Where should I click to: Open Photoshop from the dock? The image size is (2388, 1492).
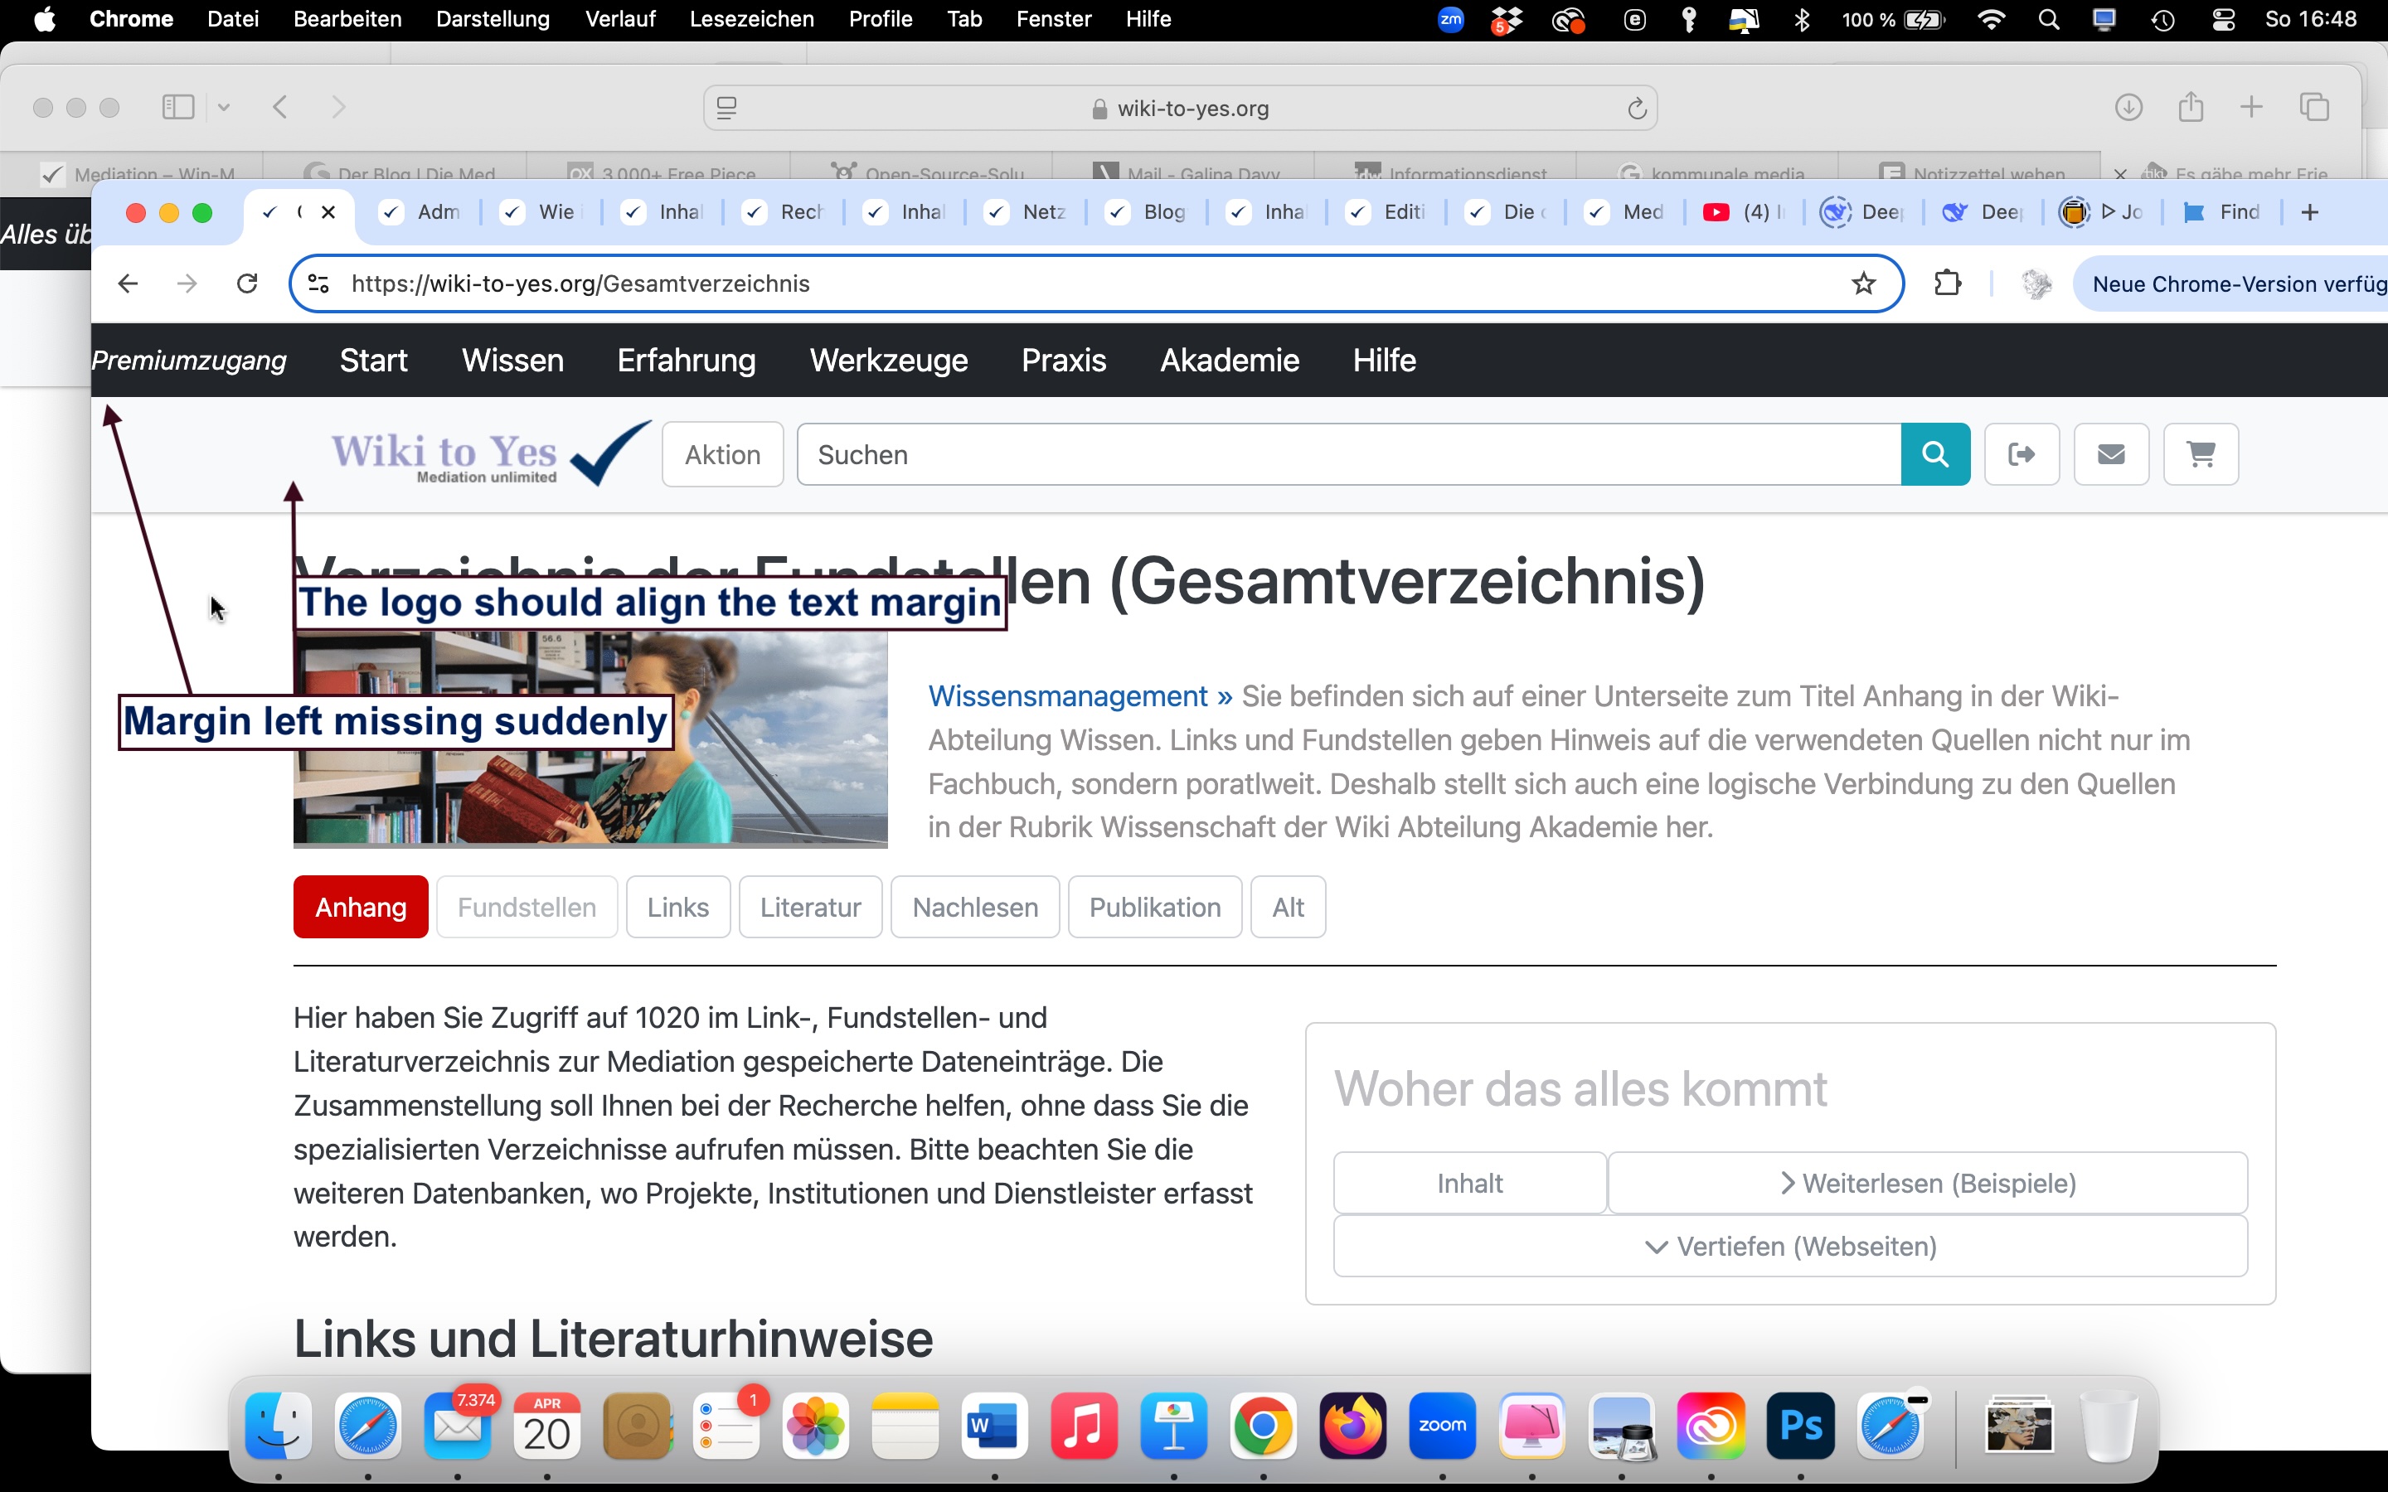1800,1426
